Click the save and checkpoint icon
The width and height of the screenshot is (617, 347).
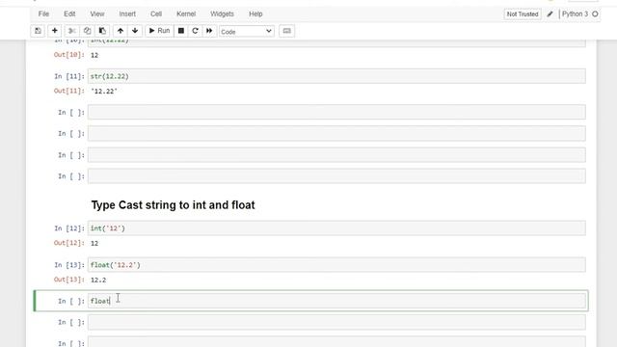38,31
